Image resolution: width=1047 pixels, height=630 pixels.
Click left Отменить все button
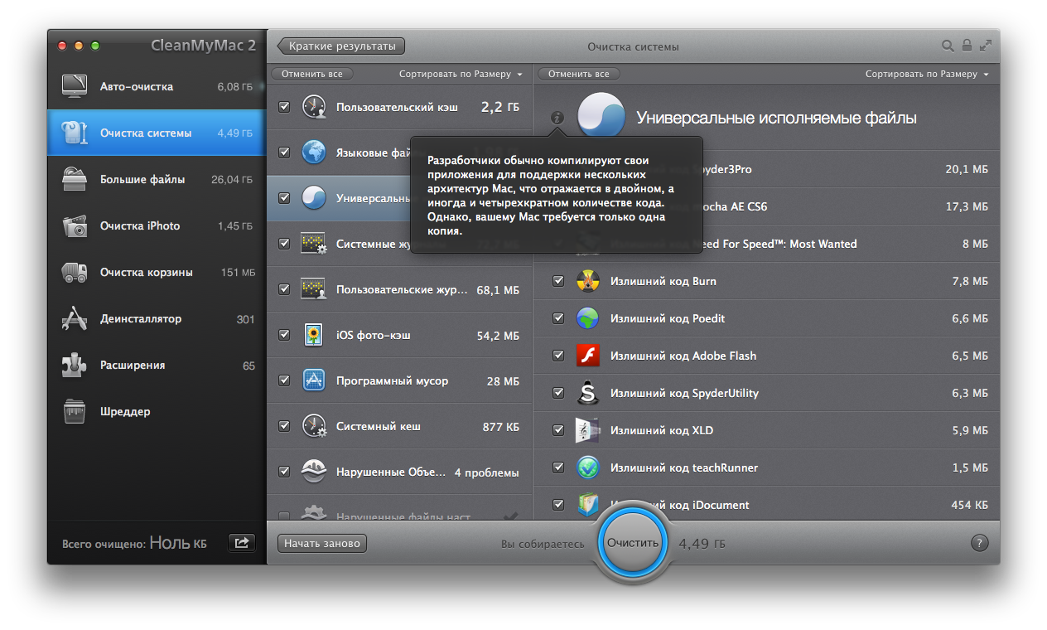[x=311, y=74]
